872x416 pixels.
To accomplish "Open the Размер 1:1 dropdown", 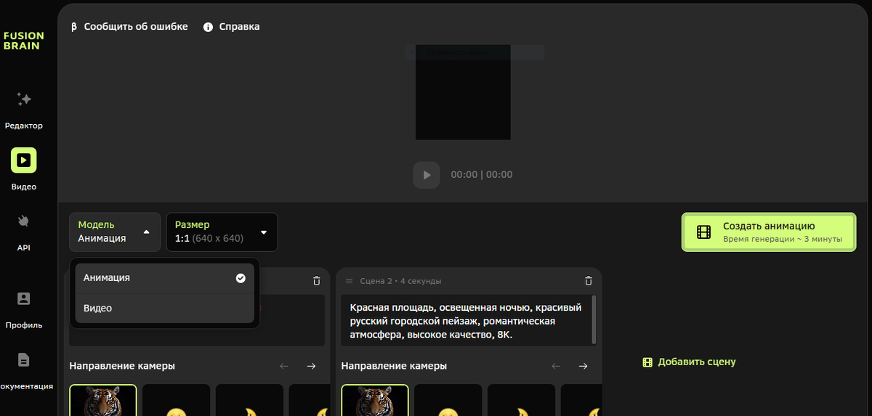I will tap(222, 232).
